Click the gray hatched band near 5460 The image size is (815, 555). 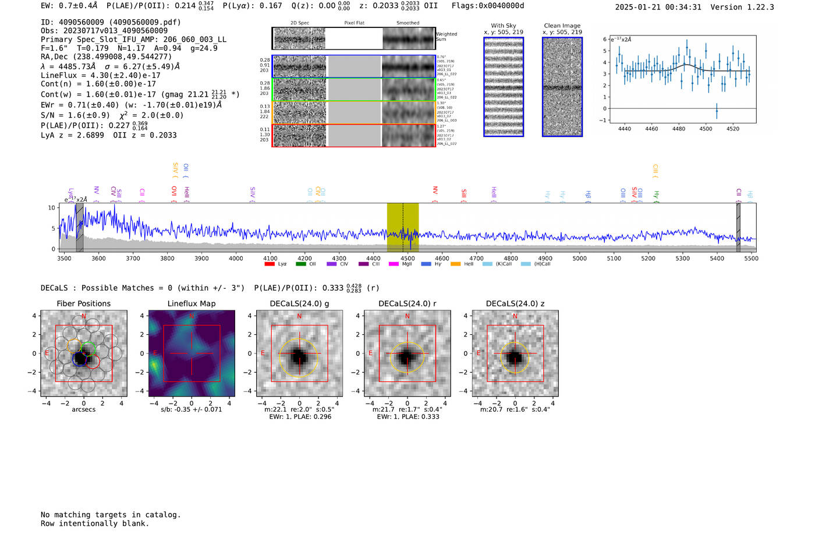coord(738,227)
